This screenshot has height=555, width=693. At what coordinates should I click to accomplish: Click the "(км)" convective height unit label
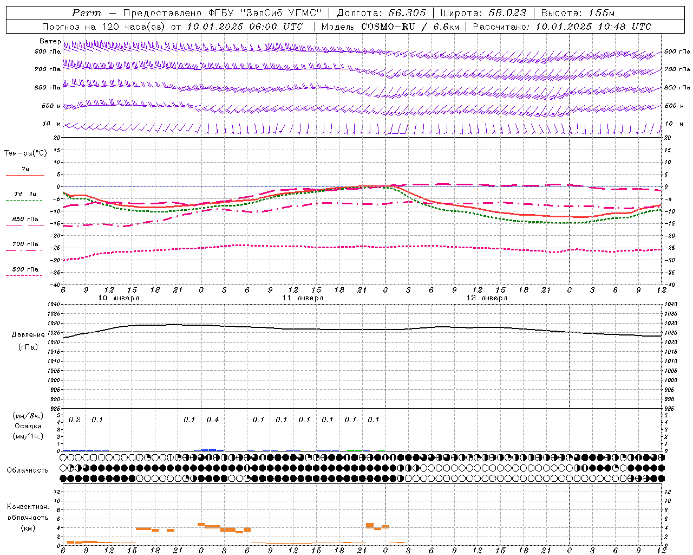pos(28,527)
